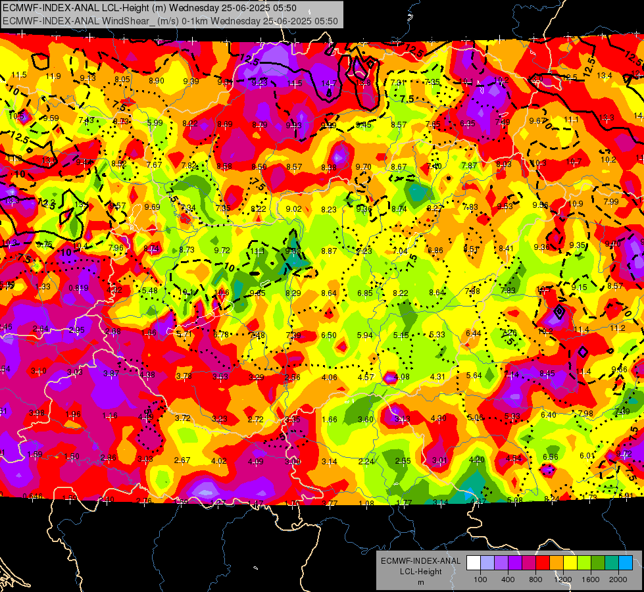Click the legend tick label '1200'
The width and height of the screenshot is (644, 592).
[x=563, y=580]
